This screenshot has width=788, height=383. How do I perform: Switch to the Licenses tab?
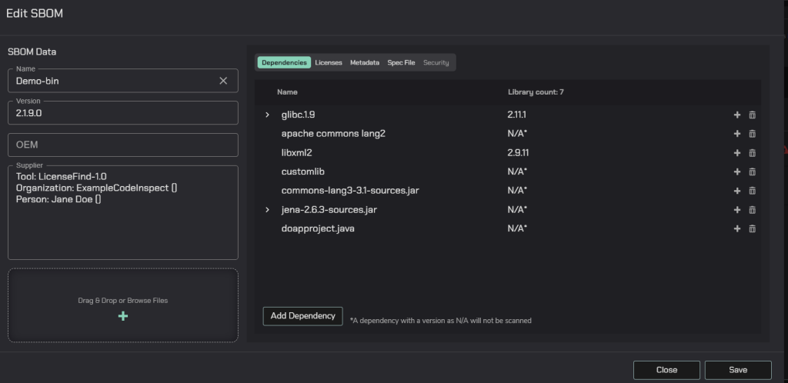(x=329, y=62)
